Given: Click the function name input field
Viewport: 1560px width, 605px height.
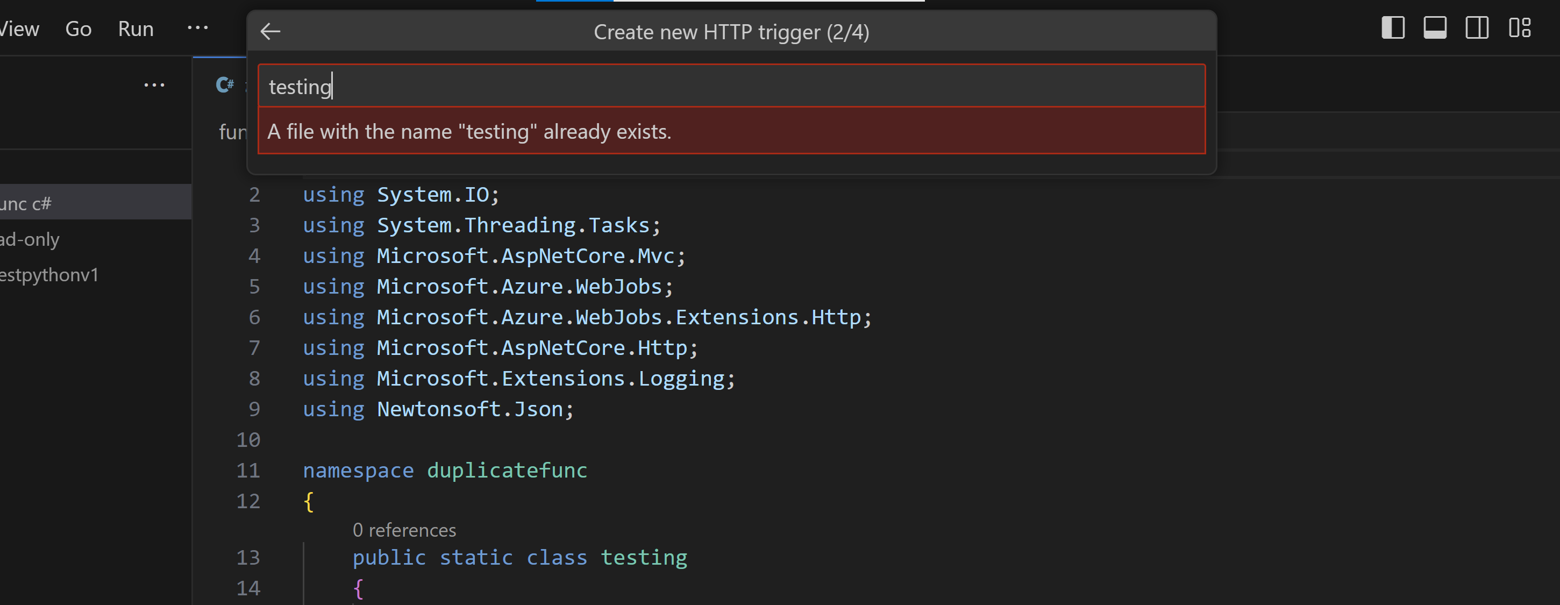Looking at the screenshot, I should (x=731, y=86).
